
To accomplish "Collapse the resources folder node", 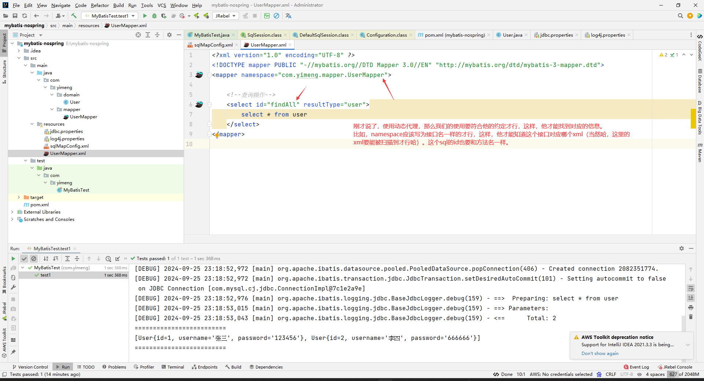I will (32, 124).
